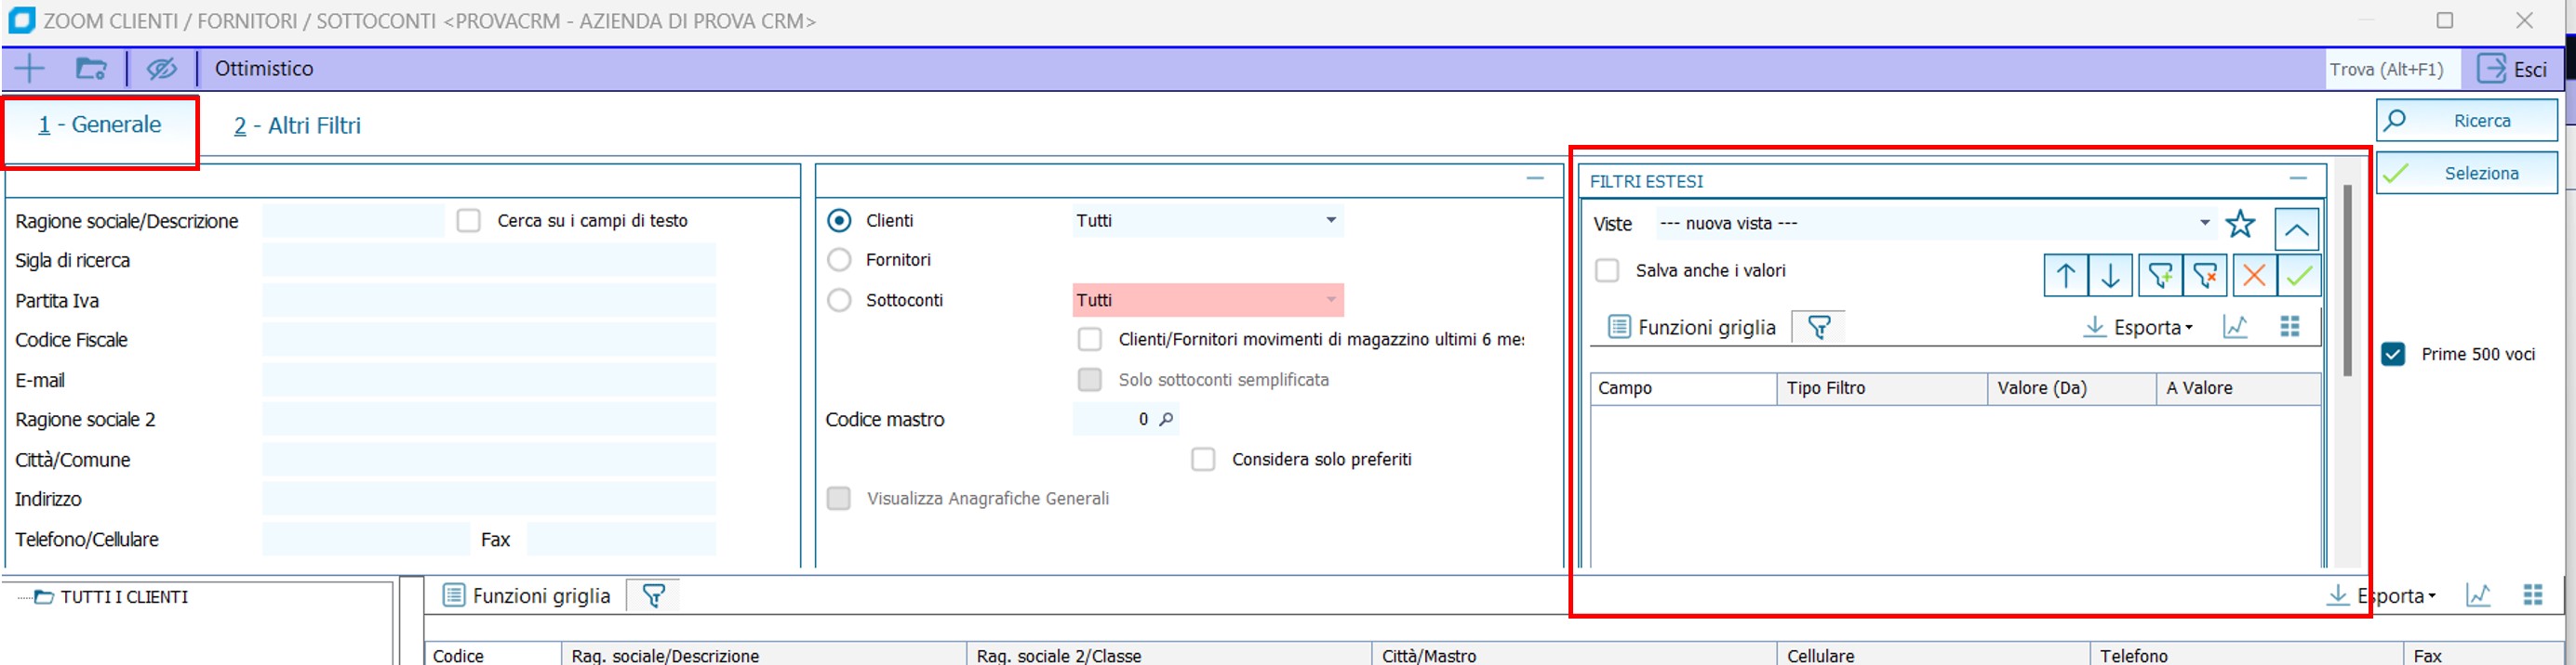Click the red X cancel filters icon
The width and height of the screenshot is (2576, 665).
coord(2254,276)
